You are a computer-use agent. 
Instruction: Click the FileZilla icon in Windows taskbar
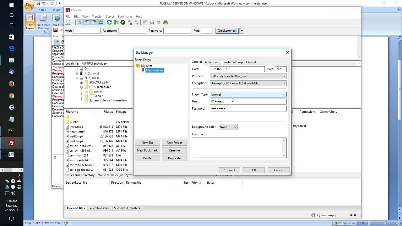(12, 143)
